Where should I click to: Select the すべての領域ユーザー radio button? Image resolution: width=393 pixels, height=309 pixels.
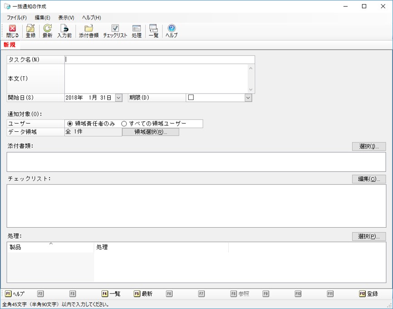[x=124, y=124]
